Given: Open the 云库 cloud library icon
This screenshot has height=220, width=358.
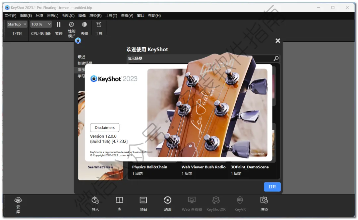Looking at the screenshot, I should click(x=18, y=200).
